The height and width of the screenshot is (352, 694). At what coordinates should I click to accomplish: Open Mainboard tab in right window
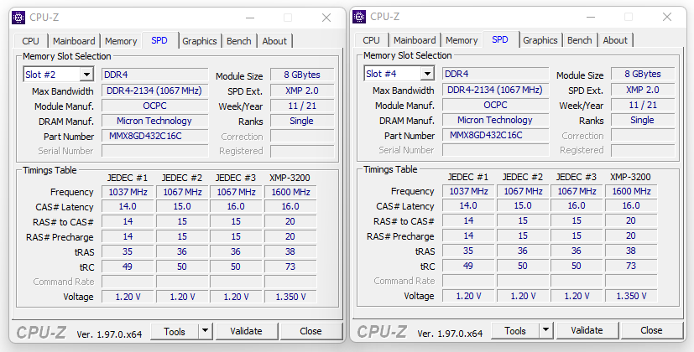click(415, 40)
